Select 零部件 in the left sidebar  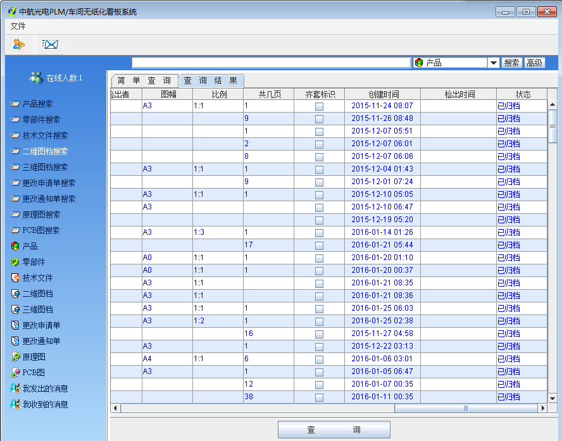tap(34, 262)
